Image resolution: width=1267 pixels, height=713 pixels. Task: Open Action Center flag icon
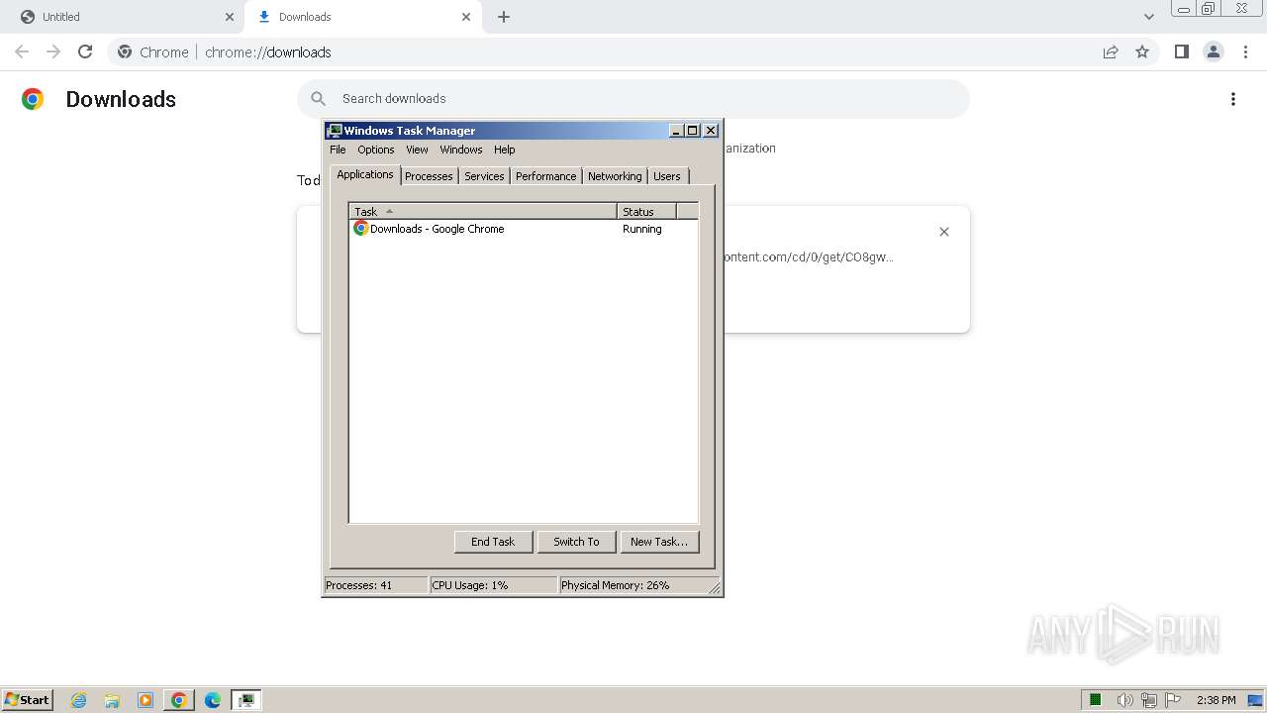tap(1173, 700)
